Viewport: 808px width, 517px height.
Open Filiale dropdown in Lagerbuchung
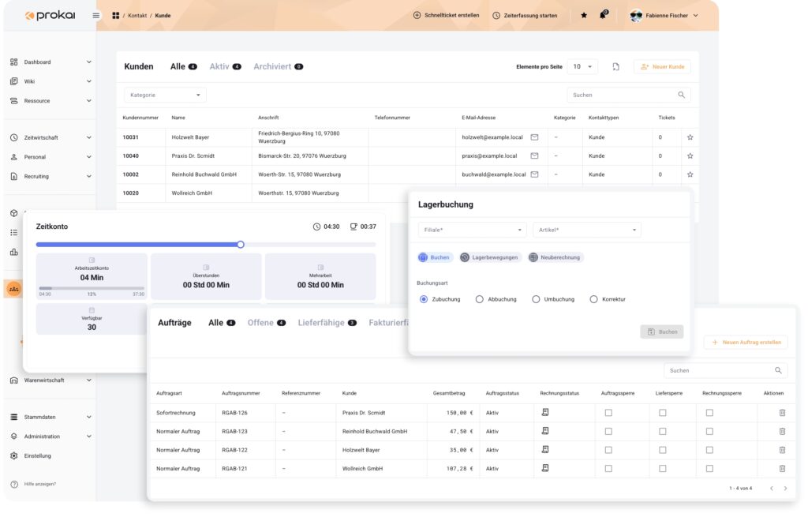[472, 230]
